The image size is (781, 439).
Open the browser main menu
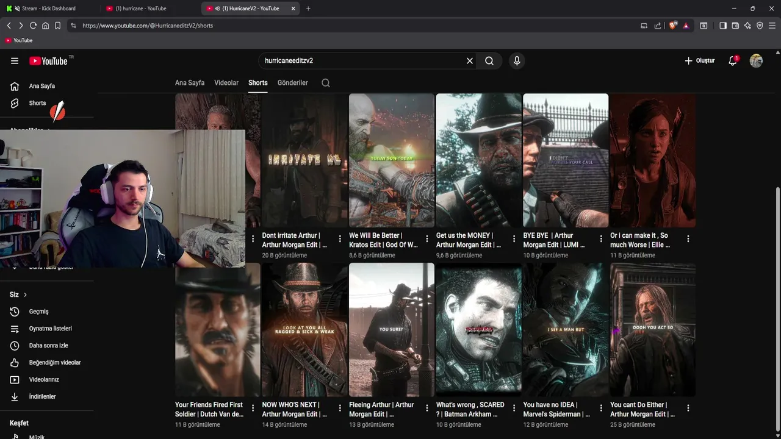[772, 26]
